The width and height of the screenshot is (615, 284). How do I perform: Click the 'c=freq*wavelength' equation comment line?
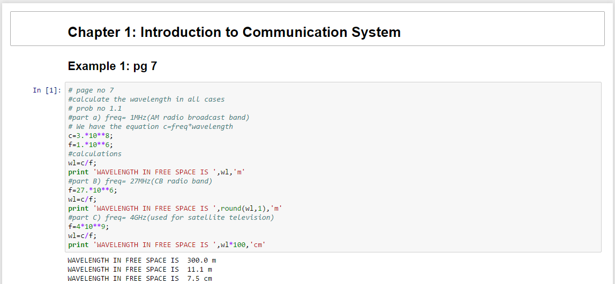coord(151,127)
